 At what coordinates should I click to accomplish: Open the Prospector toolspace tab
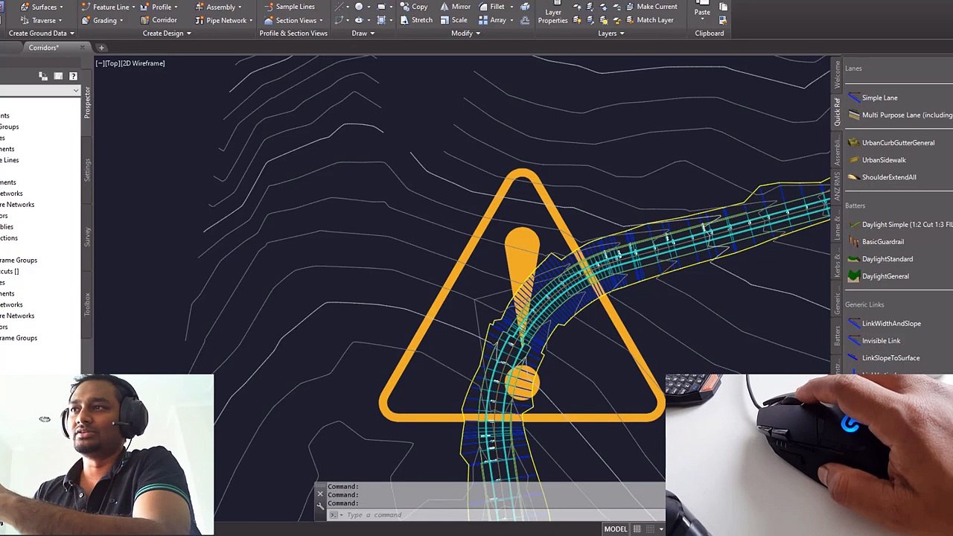(87, 102)
